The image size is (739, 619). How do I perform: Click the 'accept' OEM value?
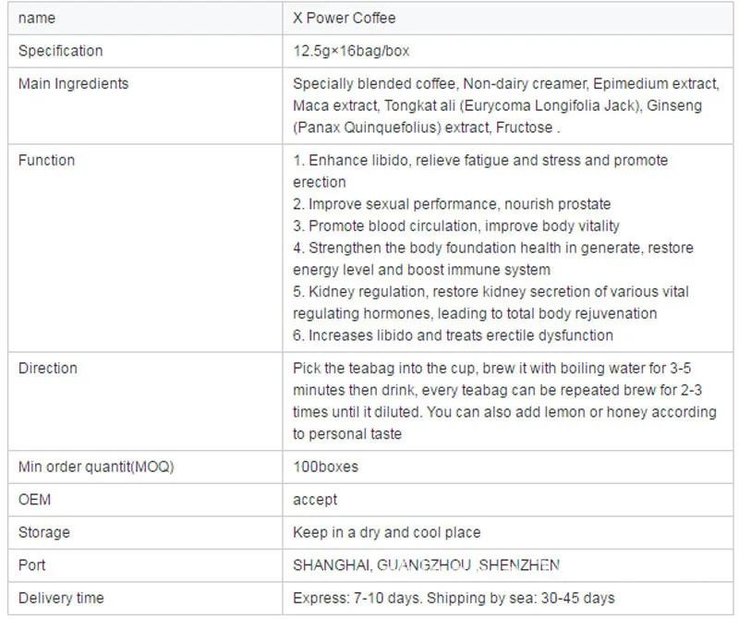pyautogui.click(x=316, y=500)
